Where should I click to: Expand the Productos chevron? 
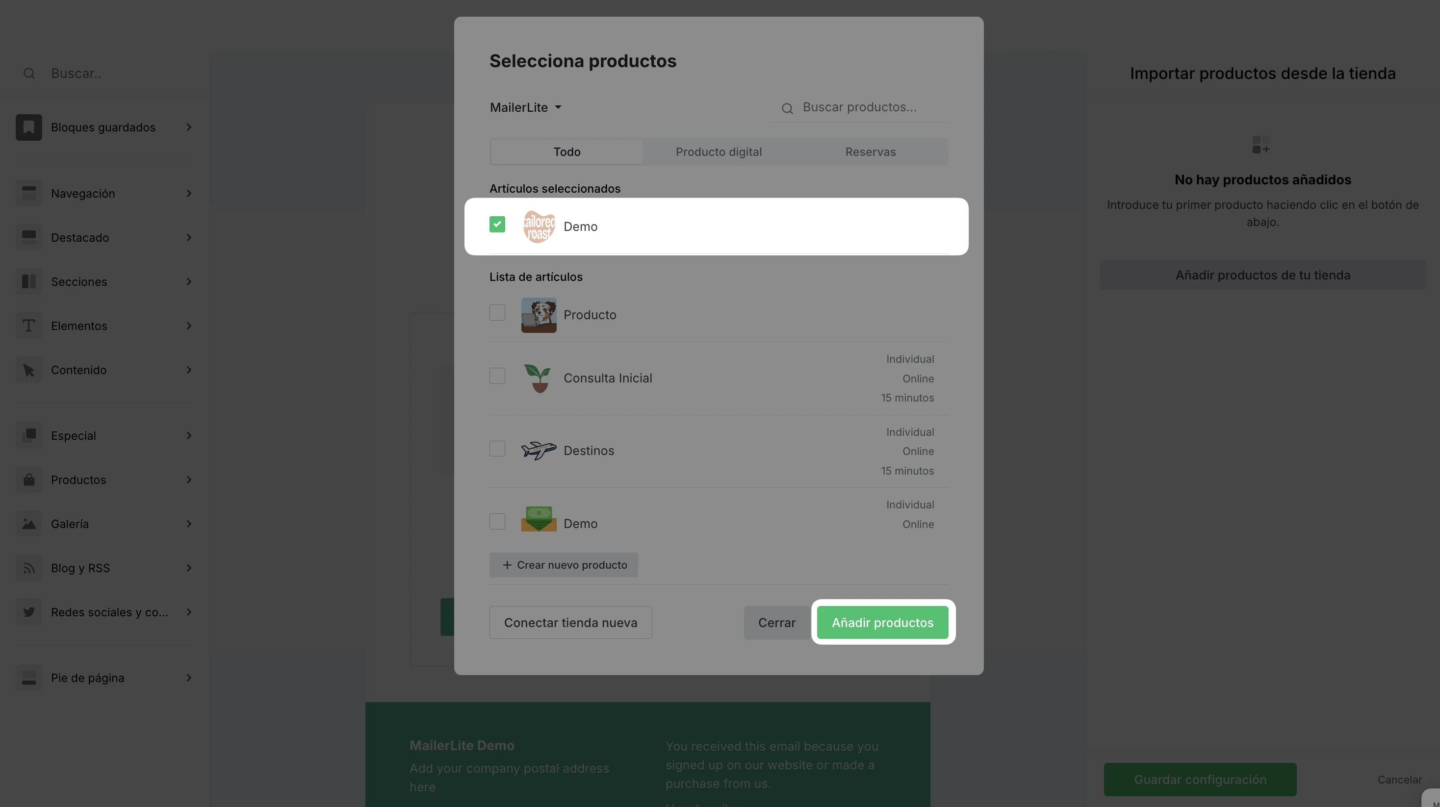coord(189,479)
